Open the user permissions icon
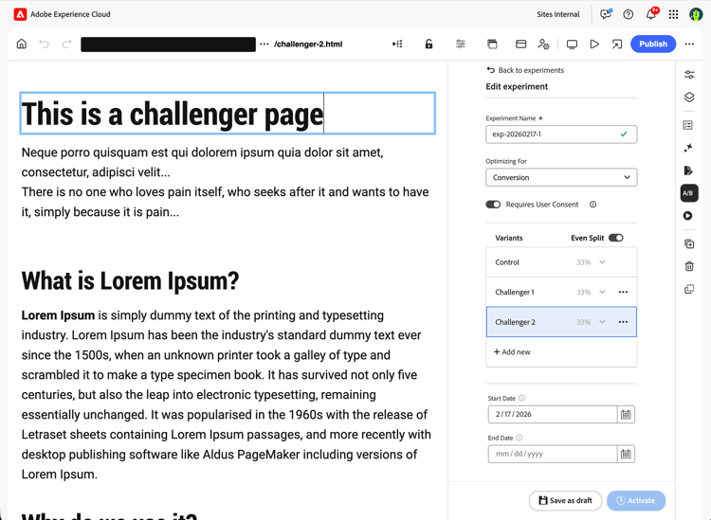This screenshot has height=520, width=711. [543, 44]
